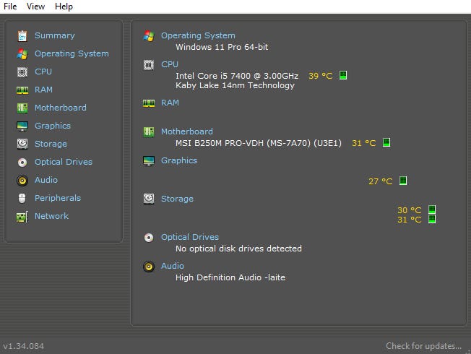The width and height of the screenshot is (471, 354).
Task: Click the Motherboard icon in summary panel
Action: click(x=149, y=132)
